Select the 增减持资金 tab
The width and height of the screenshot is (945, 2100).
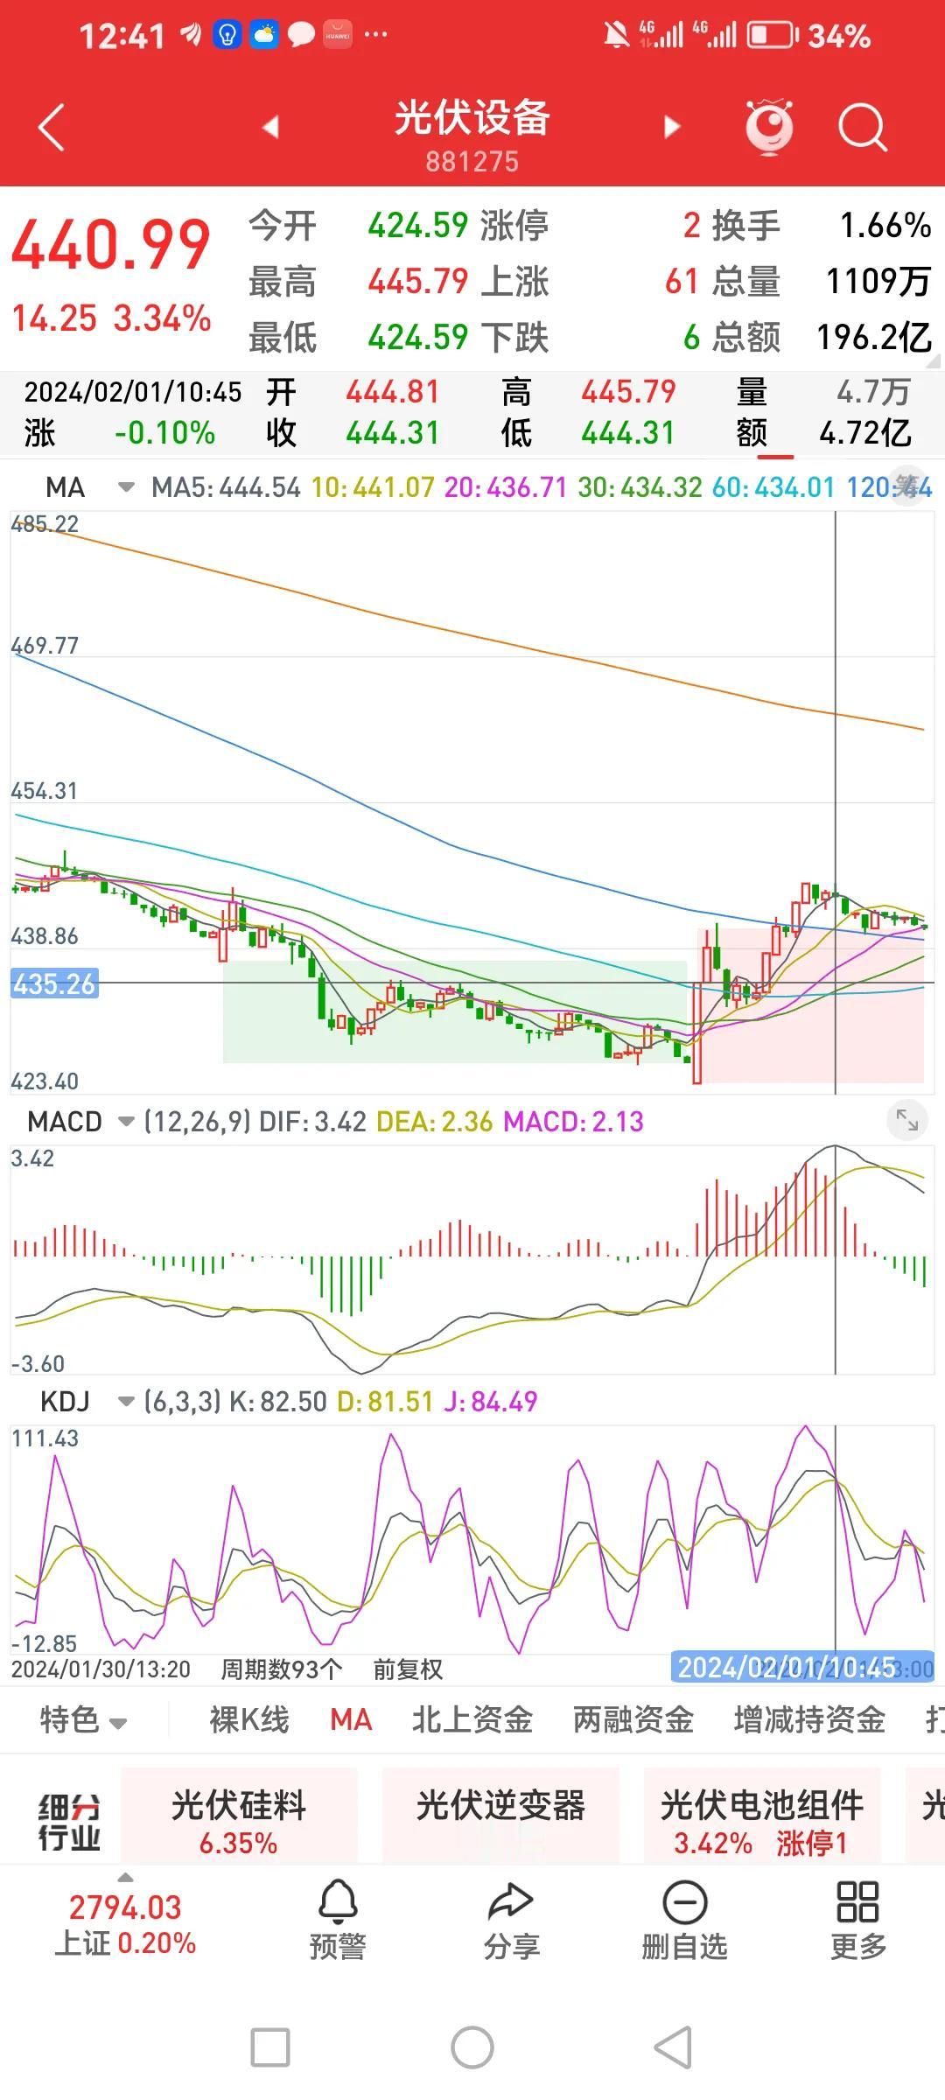point(809,1720)
